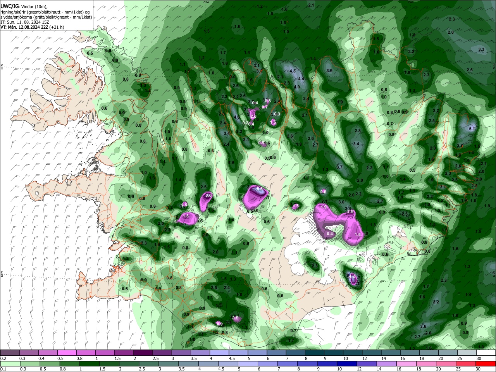496x372 pixels.
Task: Pick the darkest purple swatch in upper legend row
Action: [143, 353]
